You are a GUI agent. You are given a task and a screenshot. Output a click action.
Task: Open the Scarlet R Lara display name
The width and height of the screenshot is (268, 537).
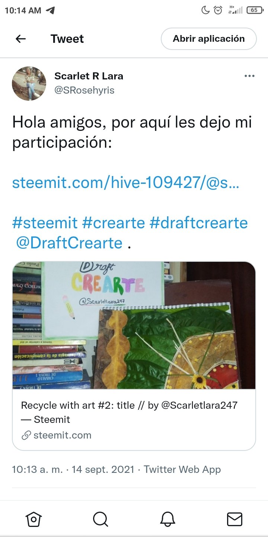pyautogui.click(x=89, y=76)
